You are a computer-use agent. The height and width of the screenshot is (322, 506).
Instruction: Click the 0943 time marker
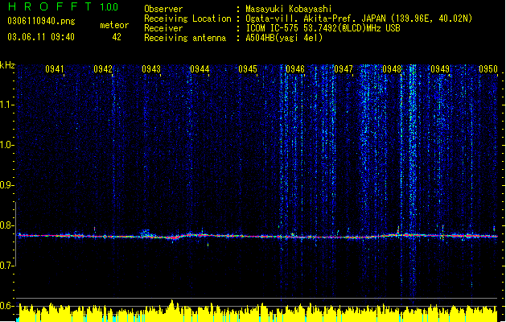(151, 69)
